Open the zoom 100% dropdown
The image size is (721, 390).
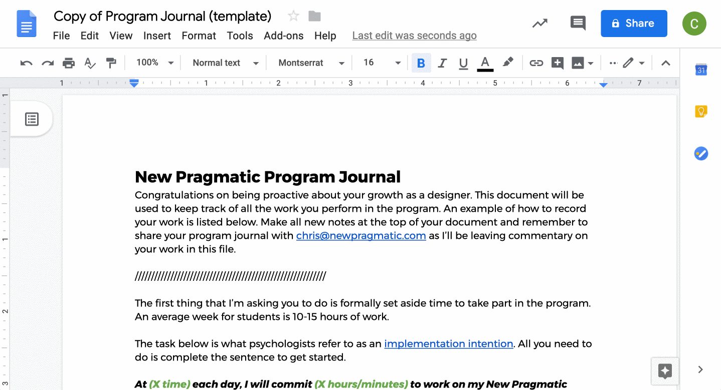(155, 63)
